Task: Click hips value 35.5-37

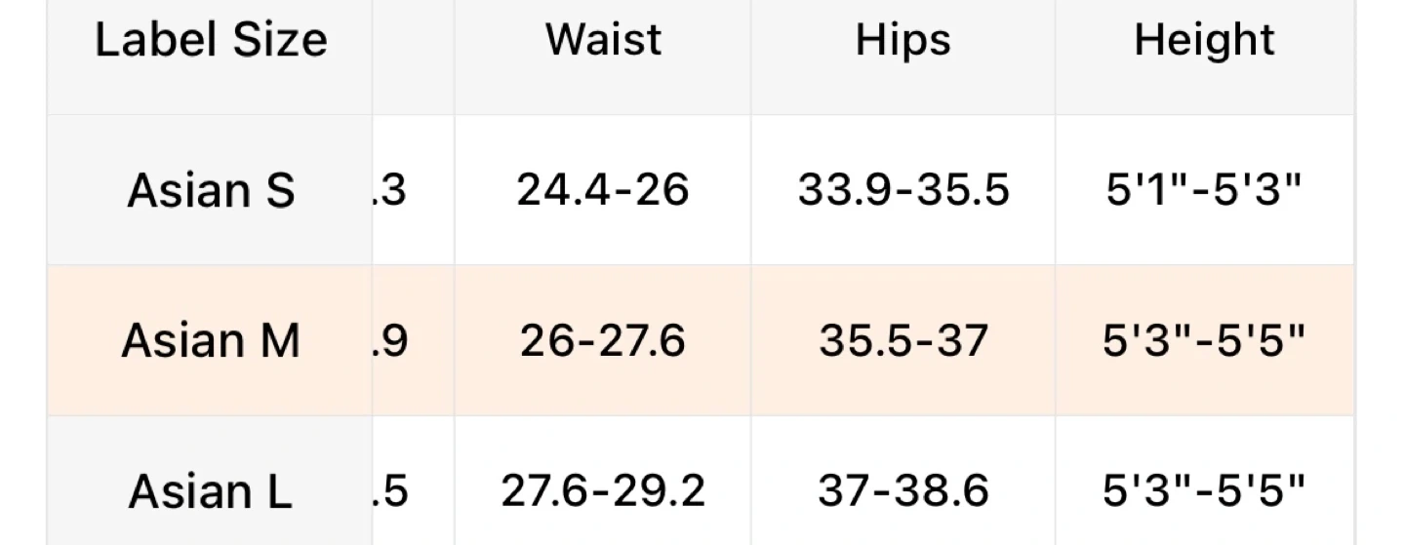Action: pyautogui.click(x=903, y=341)
